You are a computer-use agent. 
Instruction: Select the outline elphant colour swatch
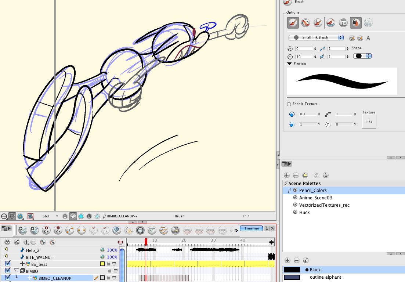(x=344, y=277)
